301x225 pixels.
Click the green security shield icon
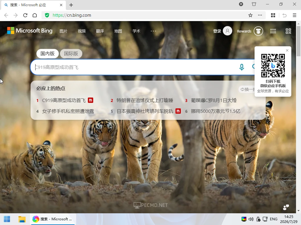tap(47, 15)
